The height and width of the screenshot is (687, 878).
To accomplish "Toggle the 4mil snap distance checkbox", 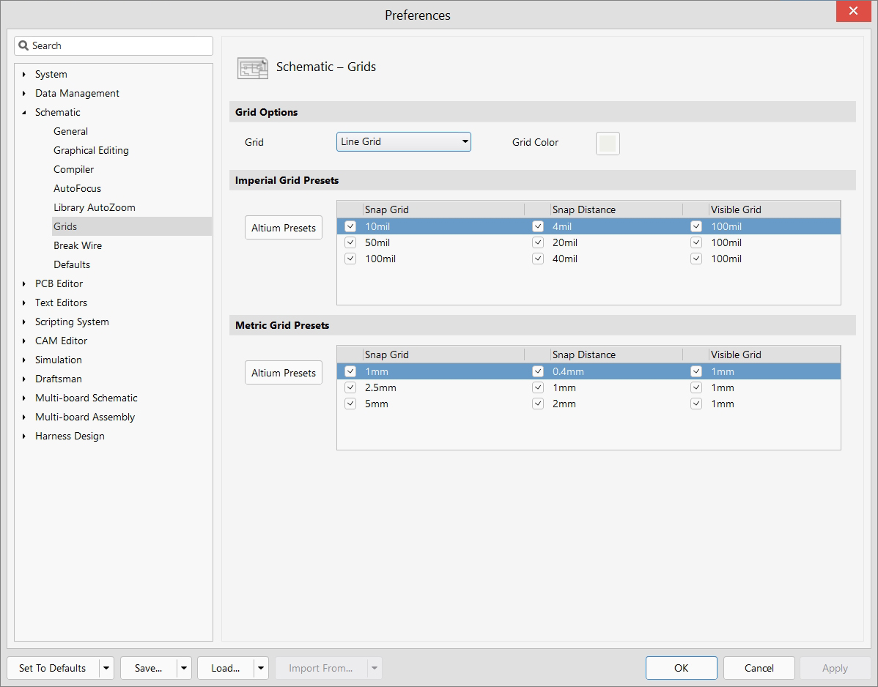I will coord(538,226).
